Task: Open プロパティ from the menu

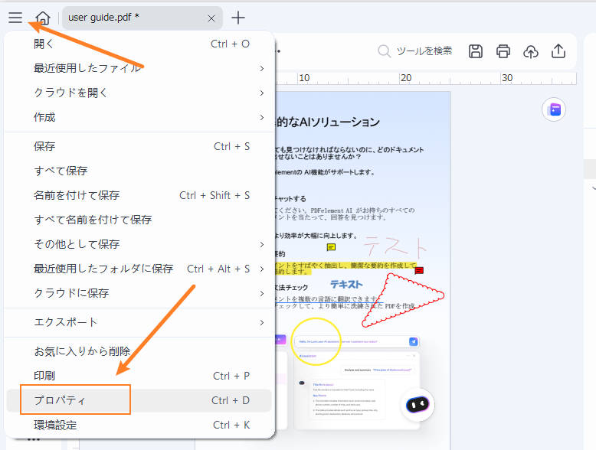Action: [x=139, y=400]
